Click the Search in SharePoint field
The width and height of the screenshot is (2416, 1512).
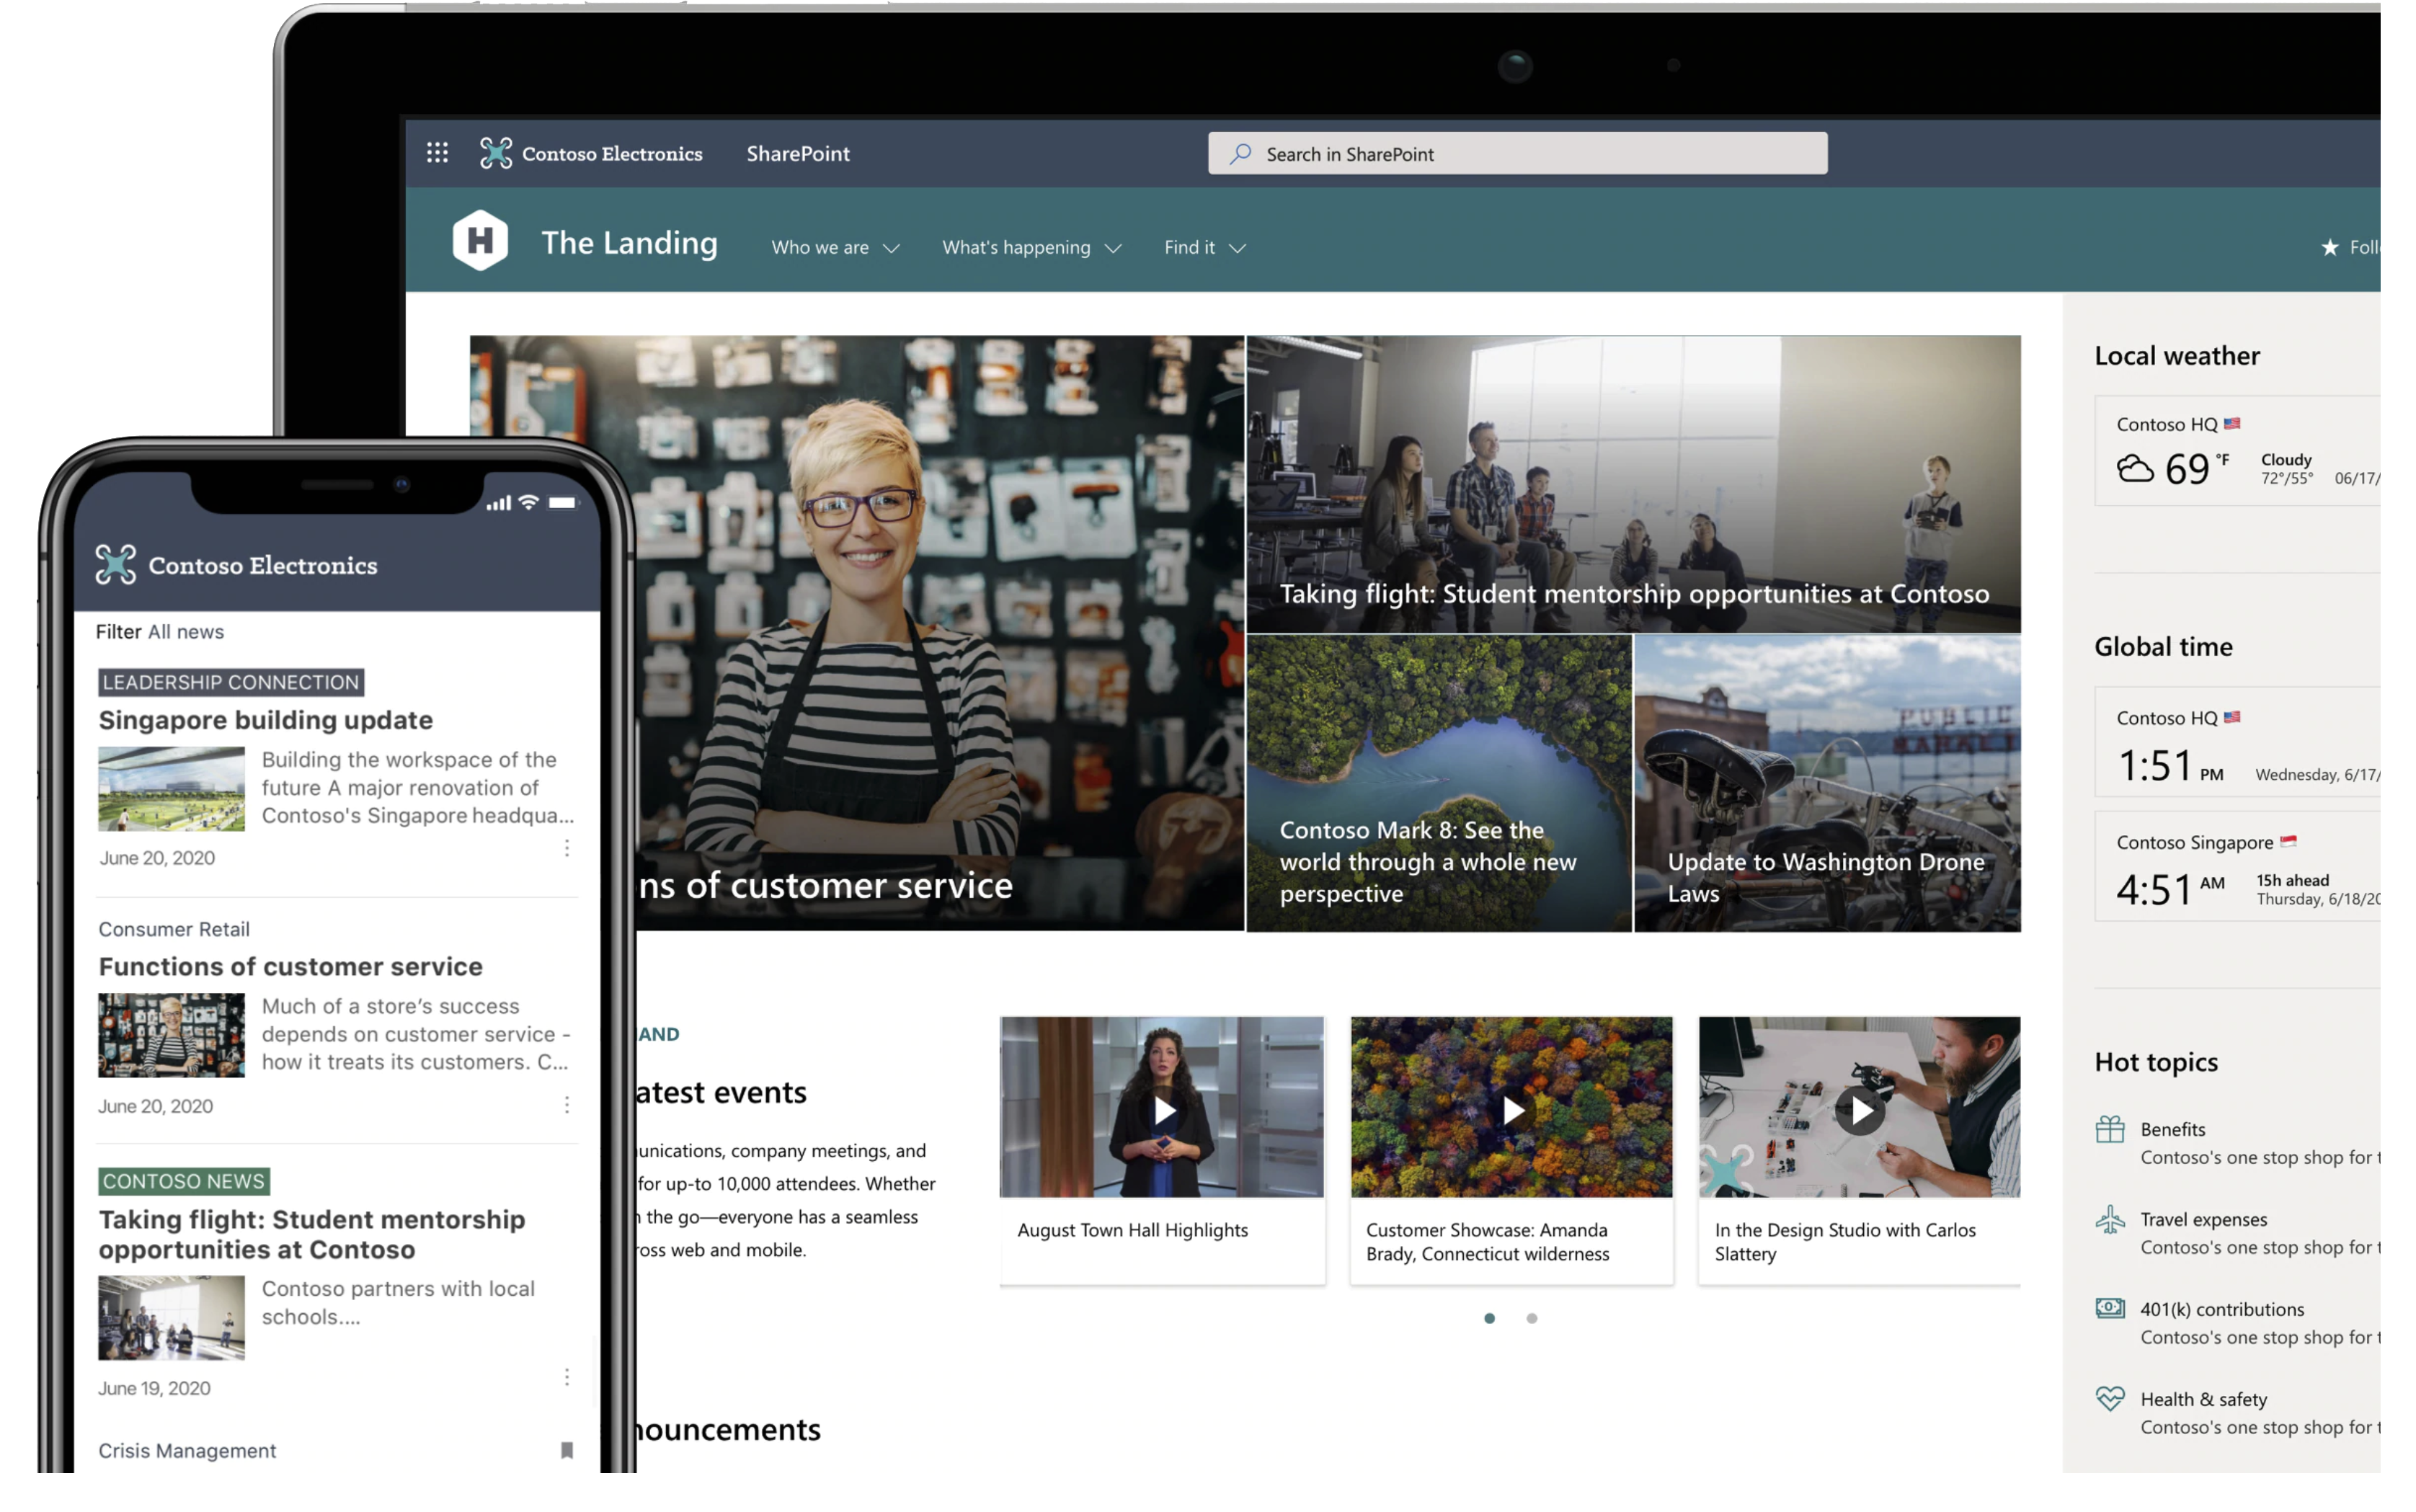coord(1517,153)
